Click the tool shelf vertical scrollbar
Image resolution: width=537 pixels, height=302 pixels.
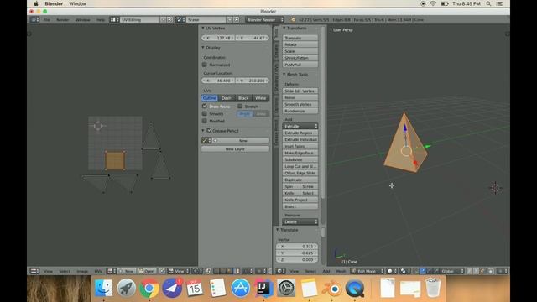click(x=322, y=113)
